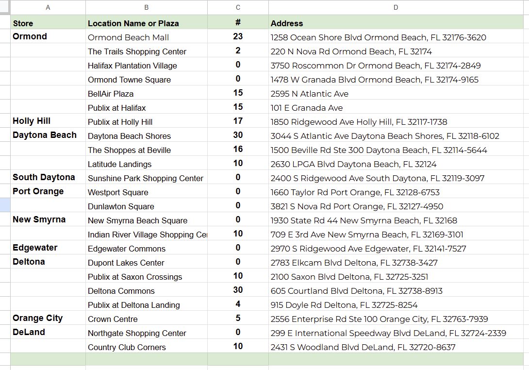The image size is (529, 370).
Task: Select address '3044 S Atlantic Ave' cell
Action: pos(396,135)
